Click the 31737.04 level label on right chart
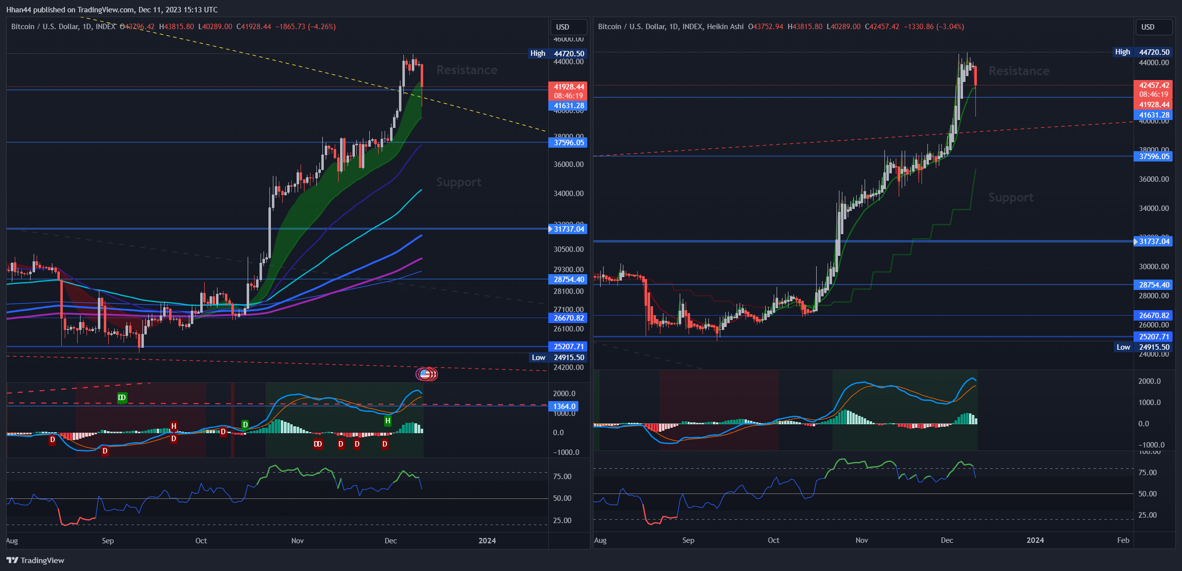The width and height of the screenshot is (1182, 571). (1153, 242)
